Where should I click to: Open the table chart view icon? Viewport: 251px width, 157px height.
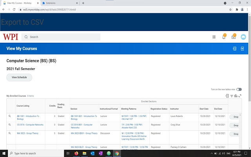[x=236, y=96]
